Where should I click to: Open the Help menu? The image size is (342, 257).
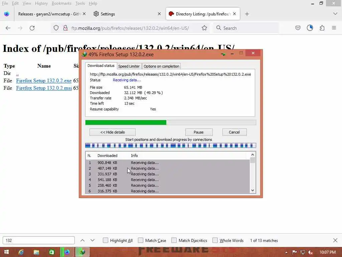[93, 3]
